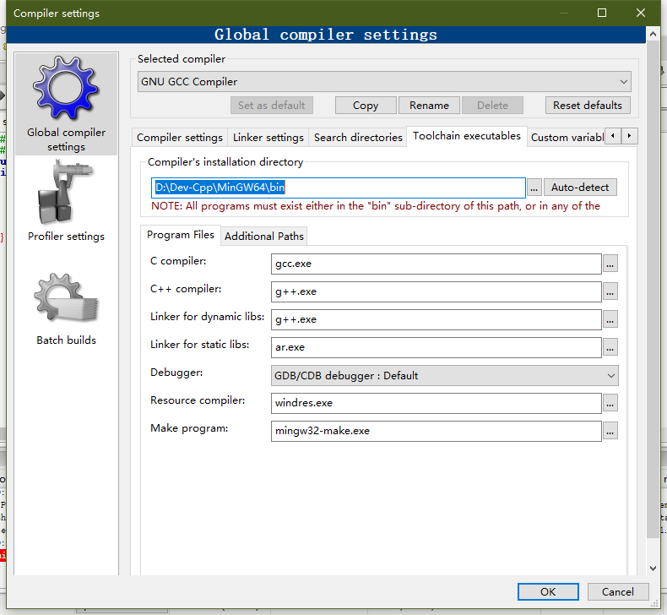Click the Copy compiler button

pos(366,106)
